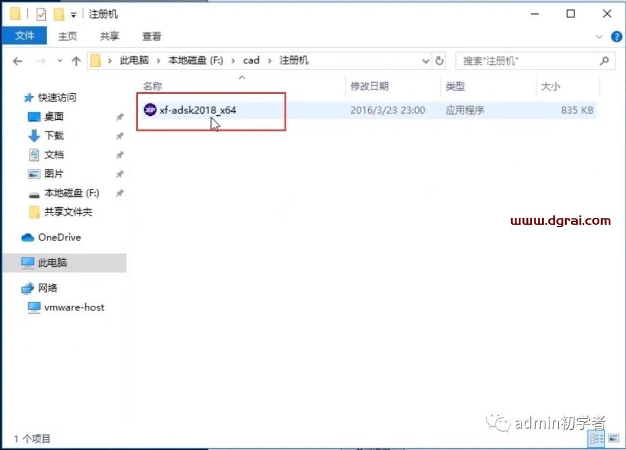Open 图片 in the navigation pane
This screenshot has height=450, width=626.
click(54, 174)
